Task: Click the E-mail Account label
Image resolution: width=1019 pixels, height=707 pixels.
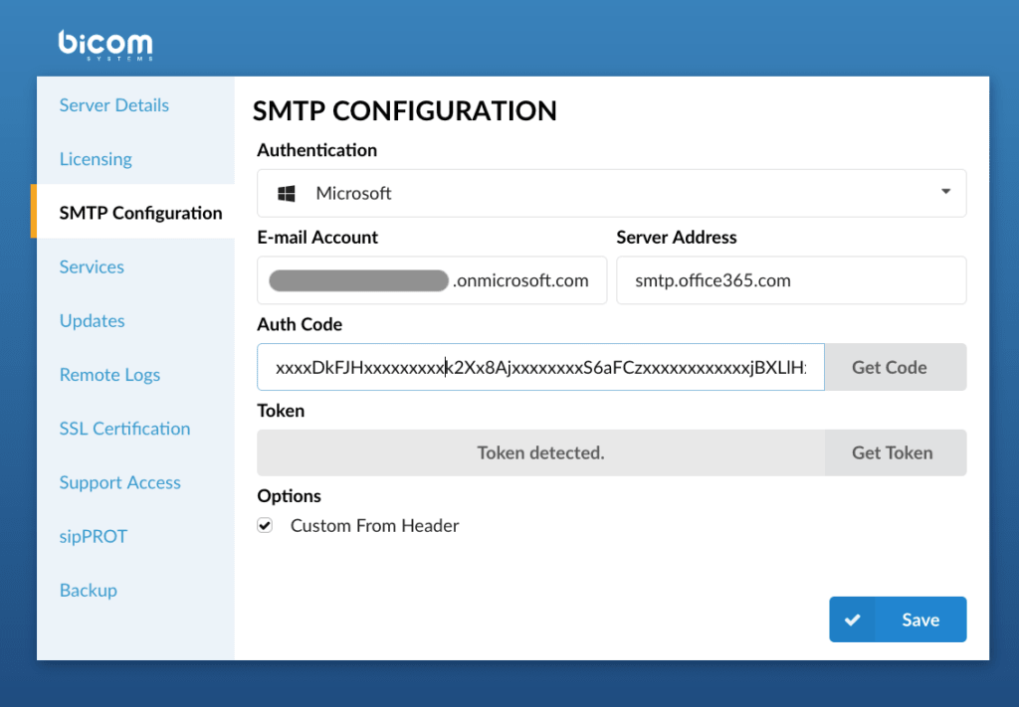Action: point(317,237)
